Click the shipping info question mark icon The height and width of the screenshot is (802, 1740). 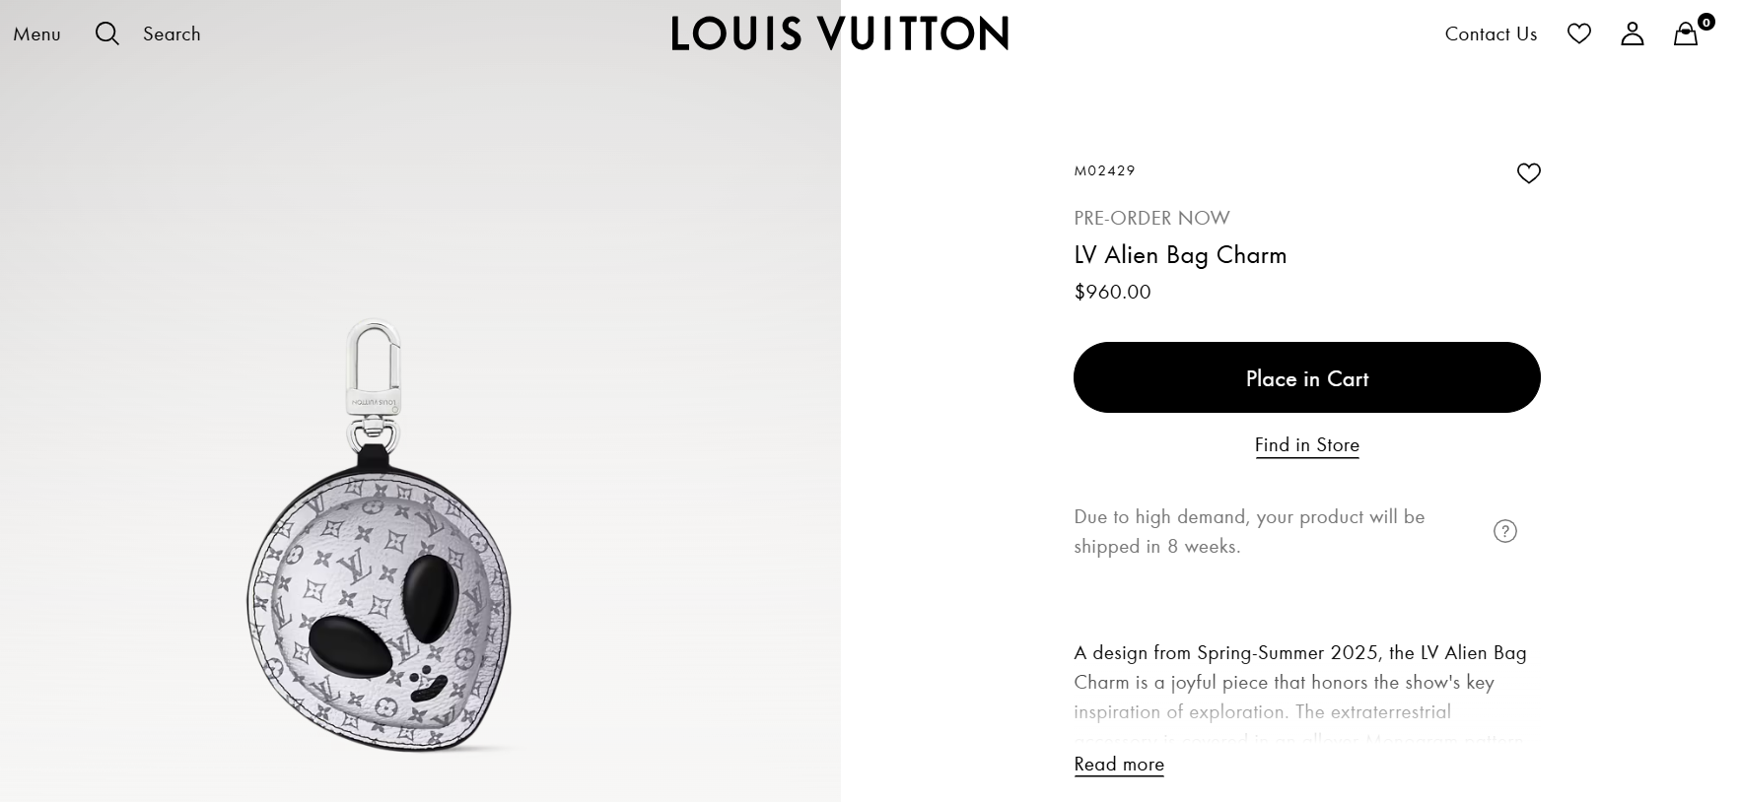point(1505,531)
